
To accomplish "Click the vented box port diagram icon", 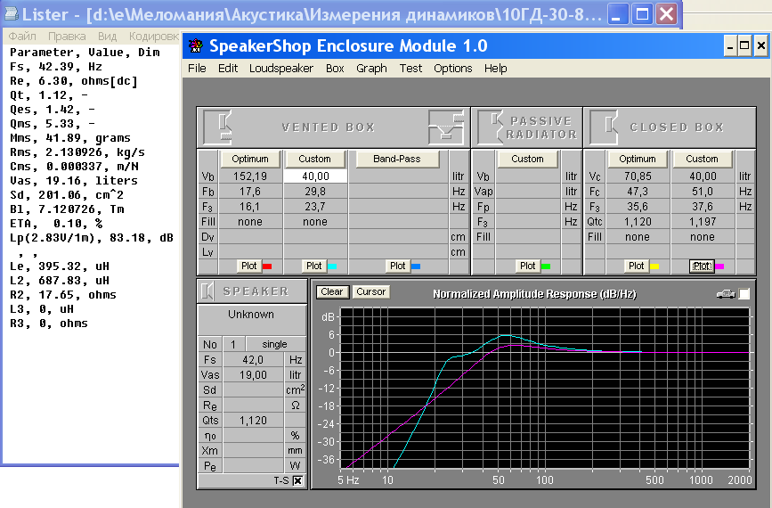I will (x=446, y=127).
